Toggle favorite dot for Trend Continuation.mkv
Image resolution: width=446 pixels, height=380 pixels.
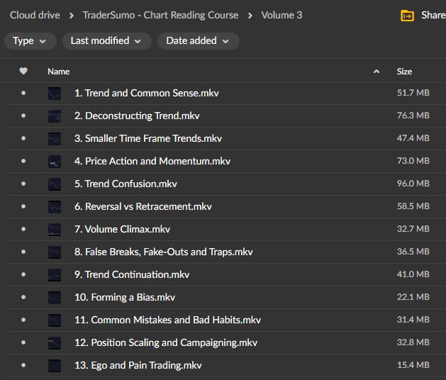click(x=23, y=275)
